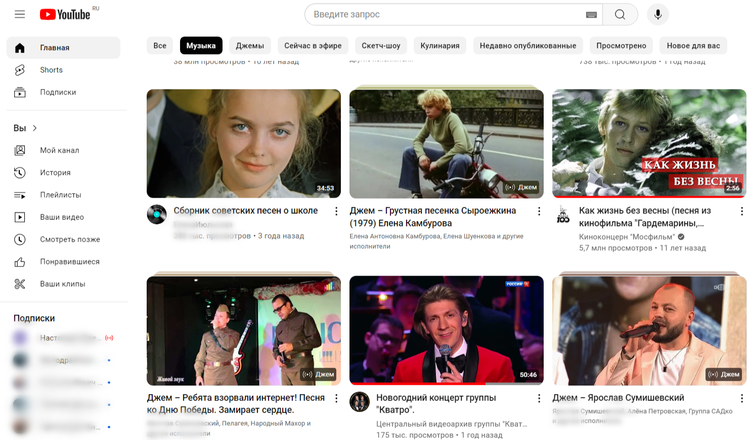
Task: Go to Подписки in the sidebar
Action: pos(58,92)
